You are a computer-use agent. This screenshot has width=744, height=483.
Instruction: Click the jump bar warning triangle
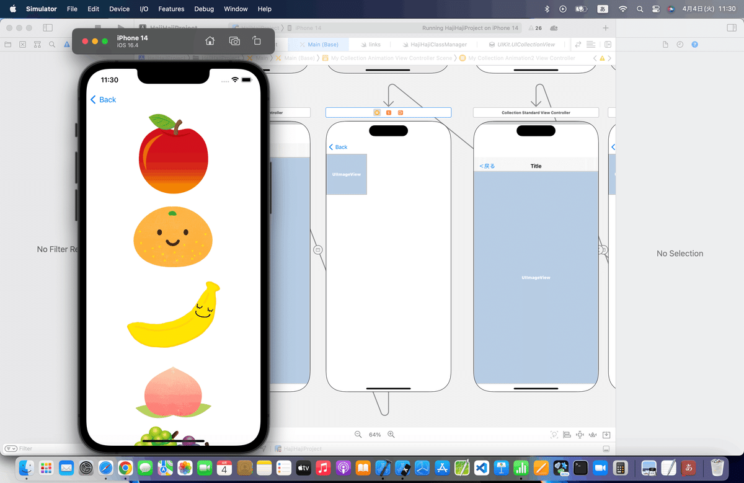pos(602,58)
